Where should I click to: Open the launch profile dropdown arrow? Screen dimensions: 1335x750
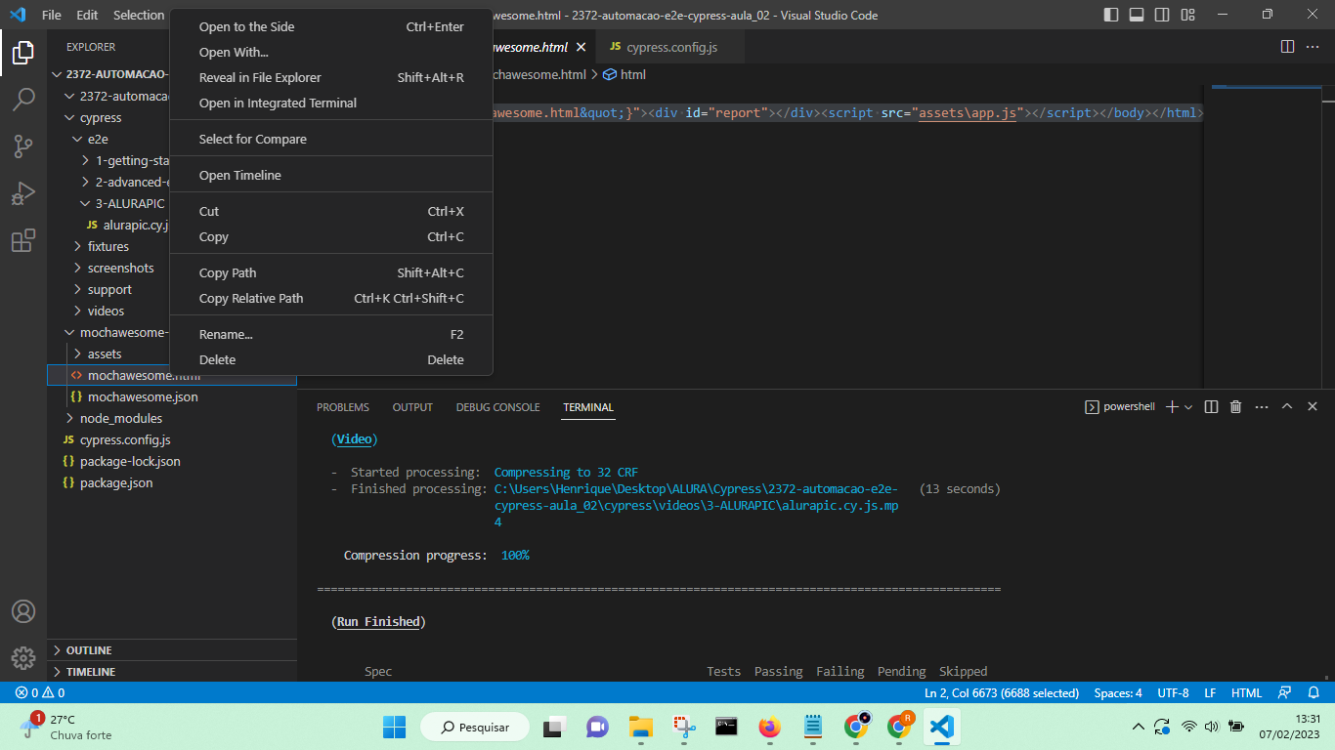coord(1188,406)
